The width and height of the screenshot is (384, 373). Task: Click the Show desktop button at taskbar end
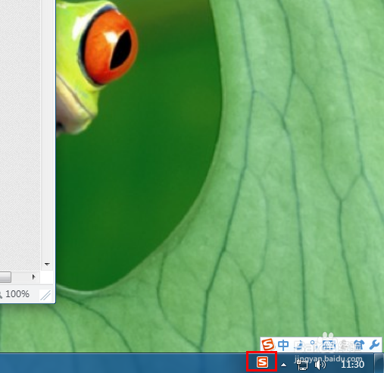coord(379,363)
